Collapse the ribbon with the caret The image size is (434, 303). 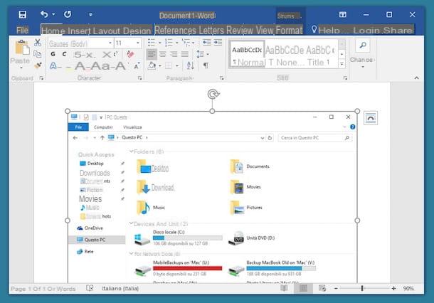416,78
